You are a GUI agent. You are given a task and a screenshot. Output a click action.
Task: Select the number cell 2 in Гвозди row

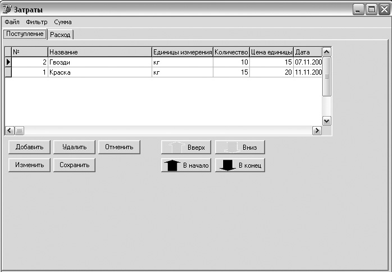(x=30, y=62)
